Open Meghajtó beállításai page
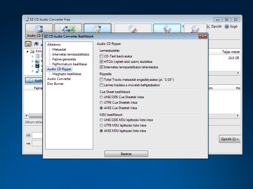 (67, 74)
